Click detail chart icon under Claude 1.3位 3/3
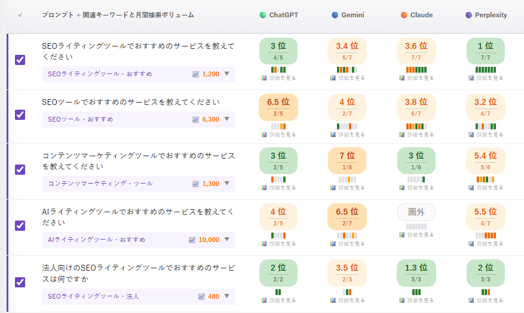 pyautogui.click(x=402, y=300)
